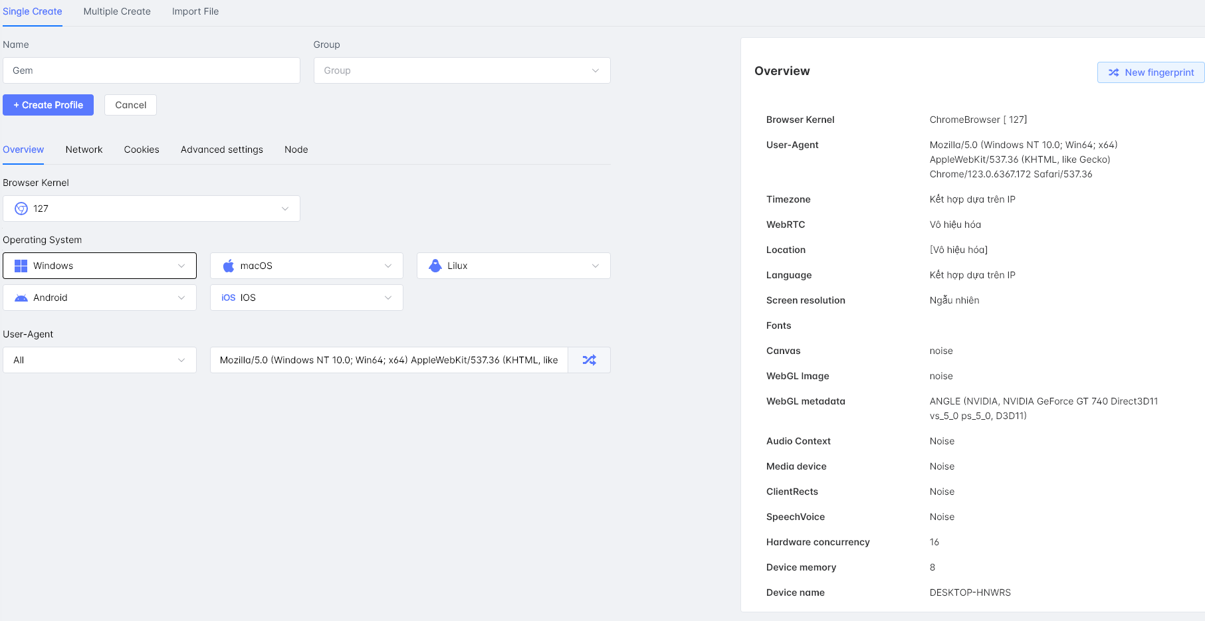Open the Group dropdown

pyautogui.click(x=461, y=70)
